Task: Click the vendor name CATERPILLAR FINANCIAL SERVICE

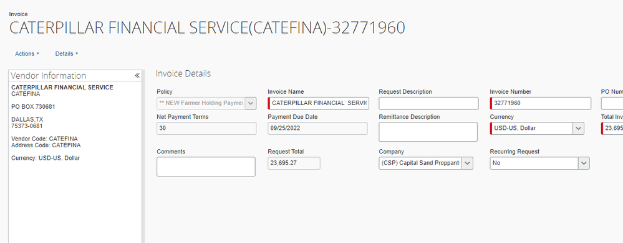Action: point(62,88)
